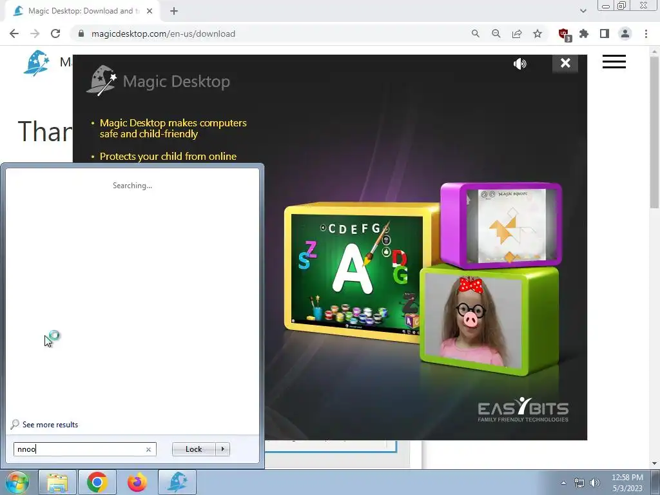
Task: View site security lock information
Action: [x=81, y=34]
